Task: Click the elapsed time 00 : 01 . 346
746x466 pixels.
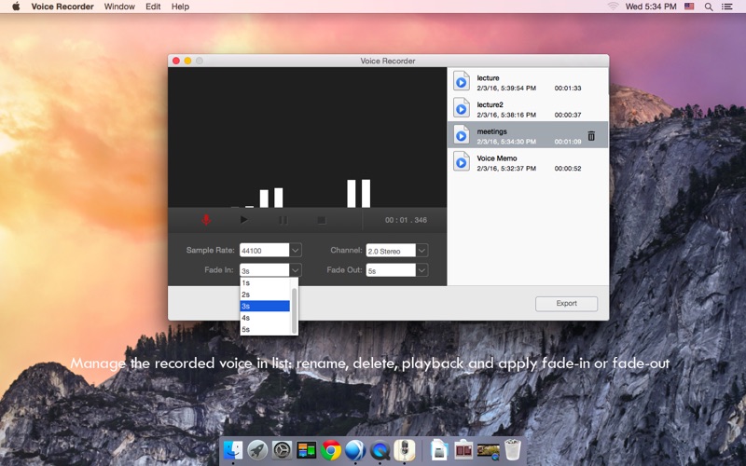Action: click(406, 220)
